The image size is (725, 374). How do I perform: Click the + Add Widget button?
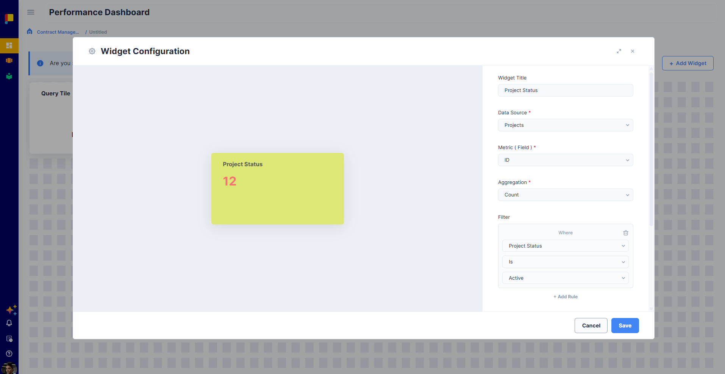click(x=687, y=63)
